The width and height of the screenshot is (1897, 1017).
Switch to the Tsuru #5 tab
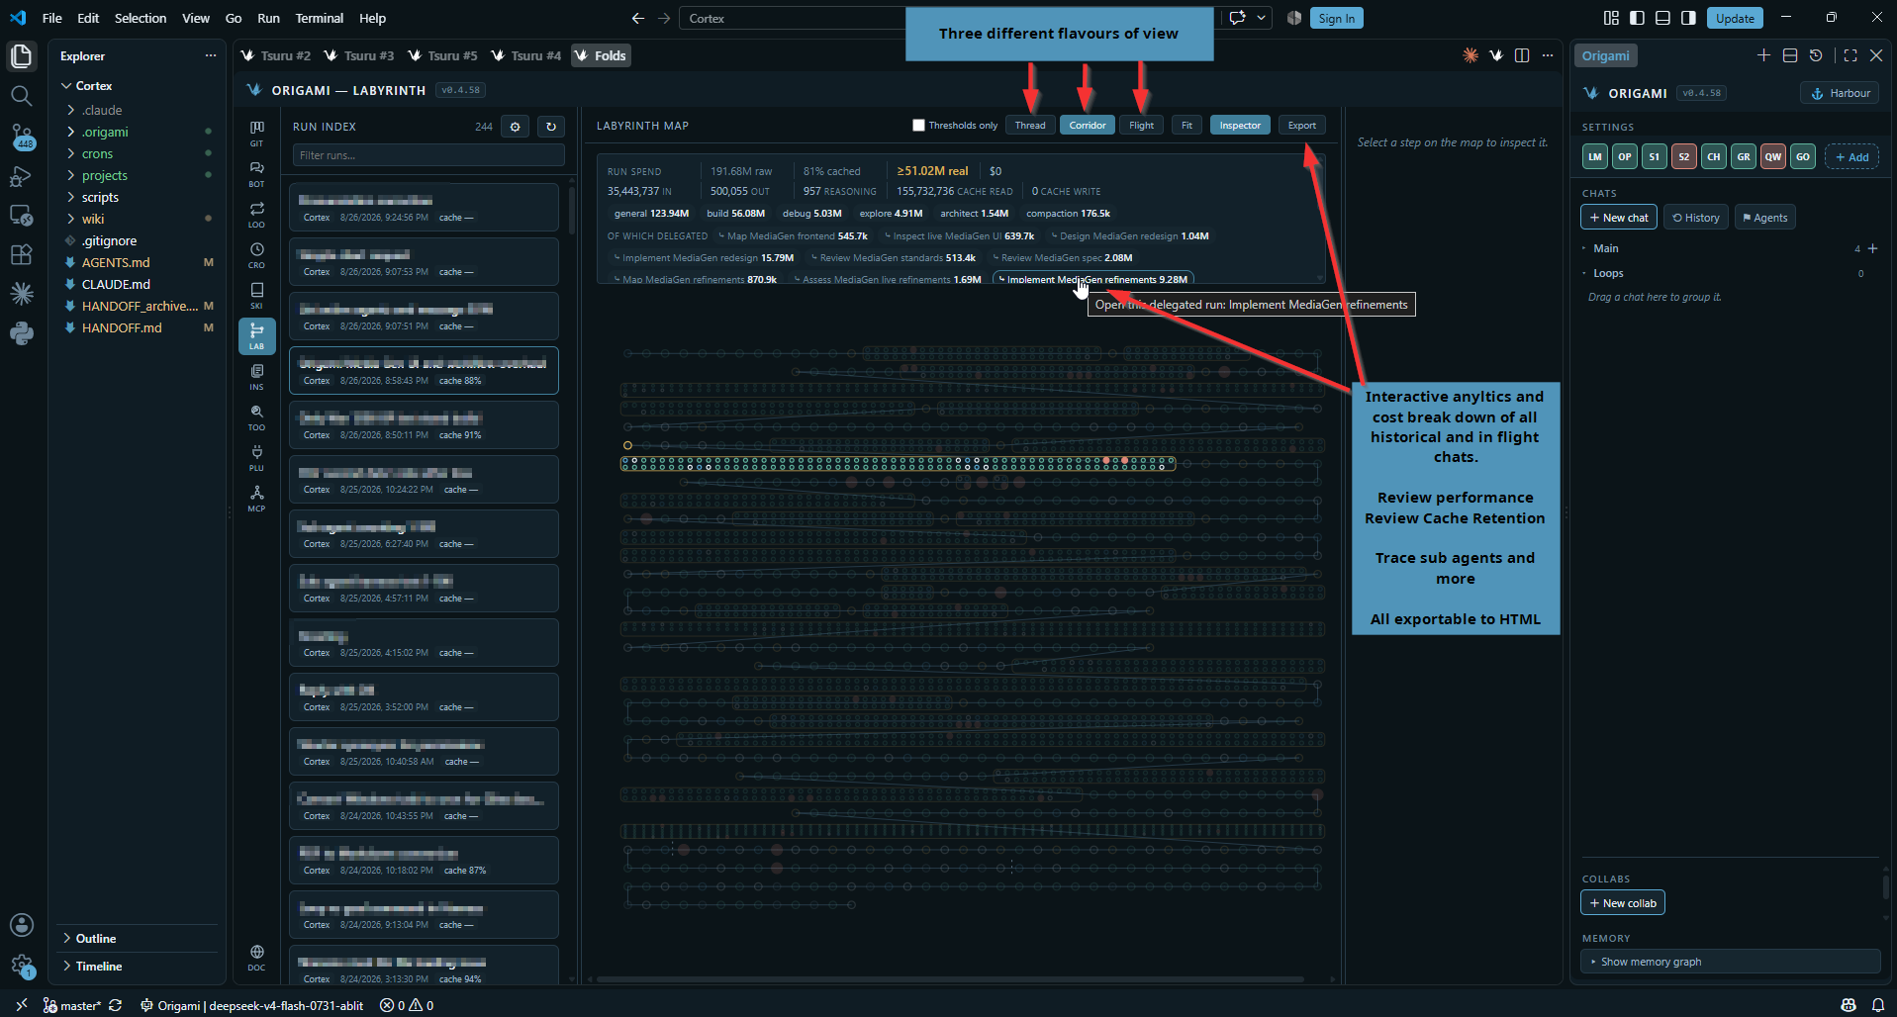click(443, 55)
